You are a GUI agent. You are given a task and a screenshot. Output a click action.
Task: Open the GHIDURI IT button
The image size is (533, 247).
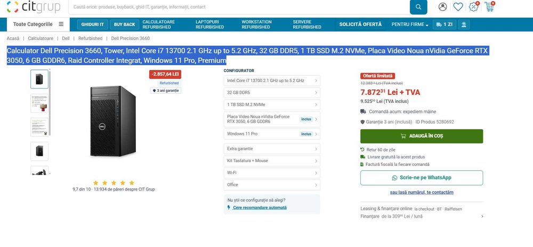point(93,25)
